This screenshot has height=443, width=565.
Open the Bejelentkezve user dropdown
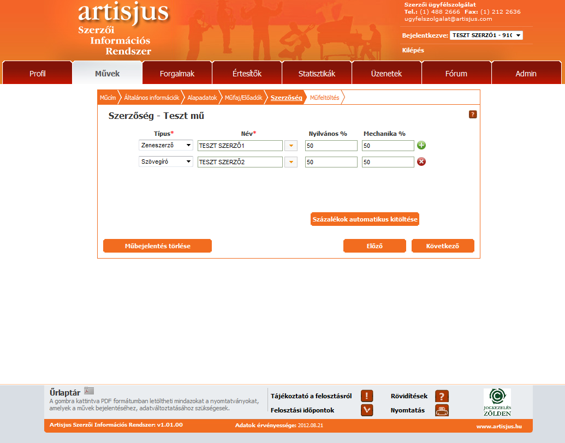point(486,35)
